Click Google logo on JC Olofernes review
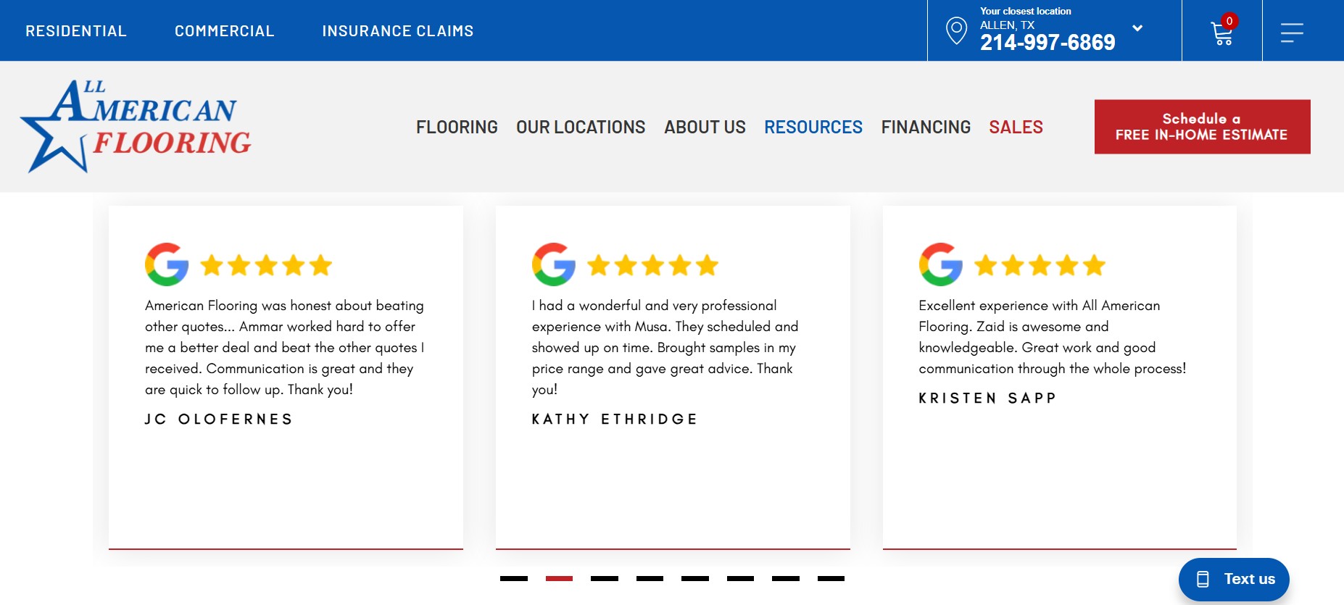Image resolution: width=1344 pixels, height=605 pixels. click(167, 264)
